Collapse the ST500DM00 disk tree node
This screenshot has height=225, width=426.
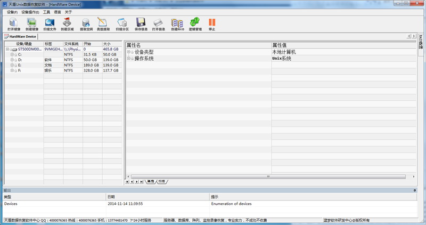[7, 49]
